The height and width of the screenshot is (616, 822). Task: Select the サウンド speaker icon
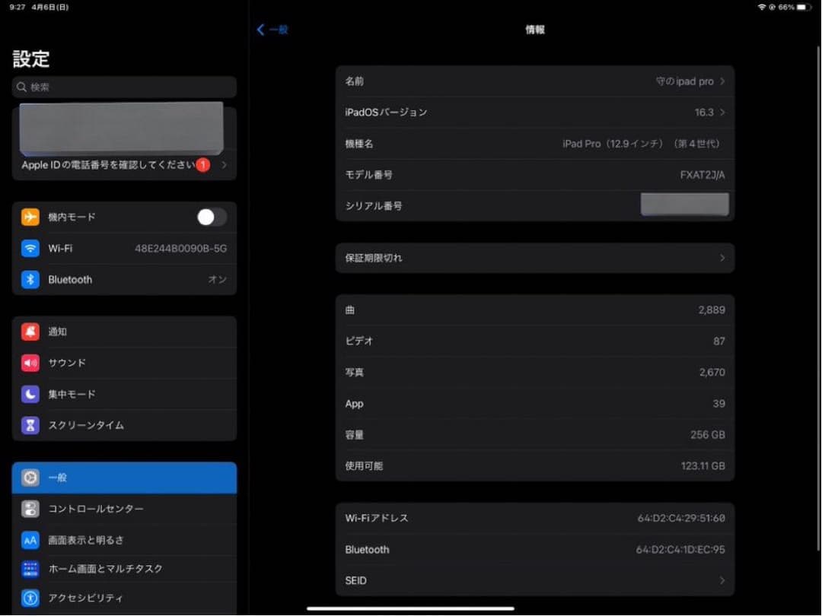pos(29,363)
